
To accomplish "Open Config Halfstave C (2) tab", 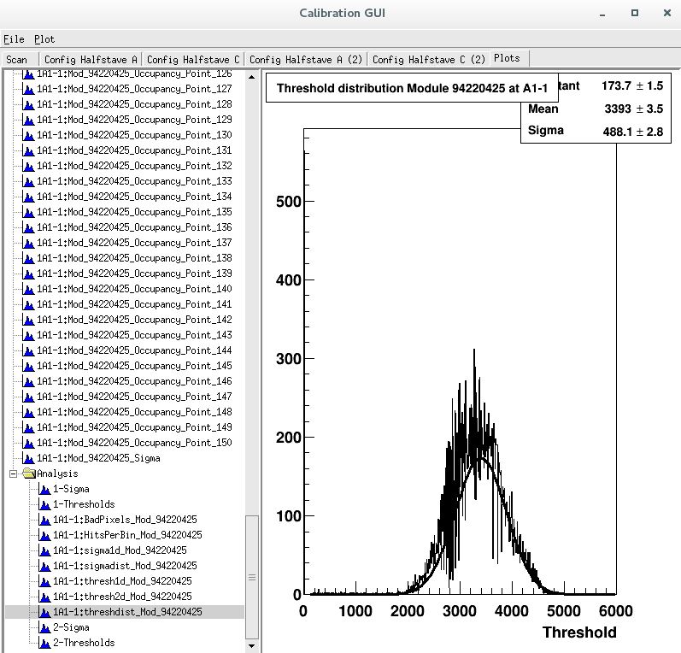I will click(x=429, y=60).
